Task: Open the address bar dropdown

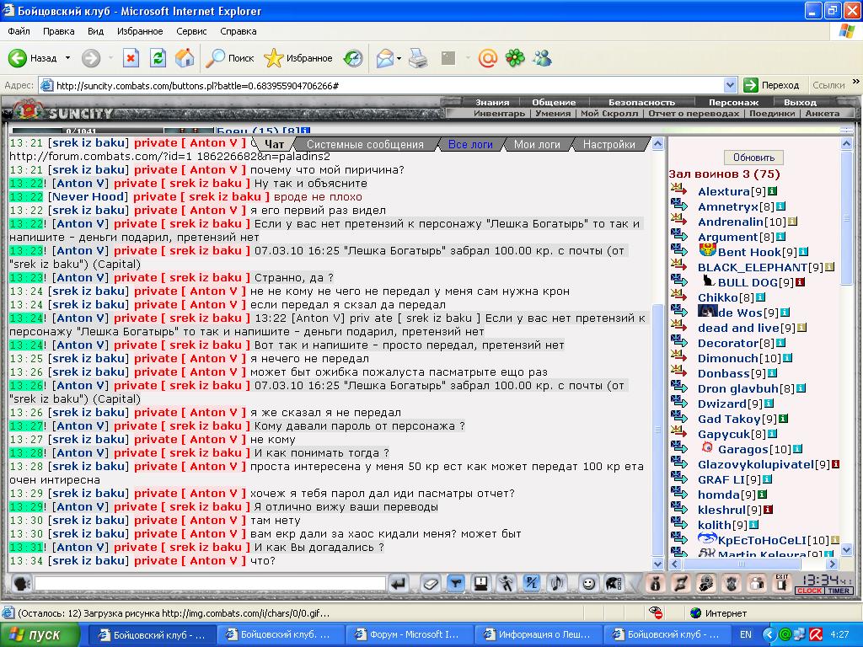Action: 731,85
